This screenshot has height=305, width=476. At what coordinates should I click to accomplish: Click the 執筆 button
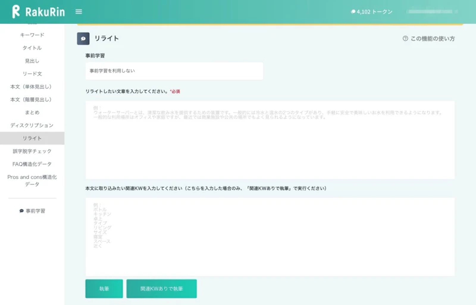click(x=104, y=288)
